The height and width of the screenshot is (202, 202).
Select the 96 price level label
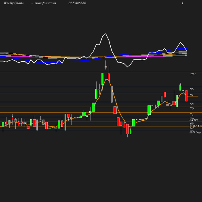click(192, 89)
